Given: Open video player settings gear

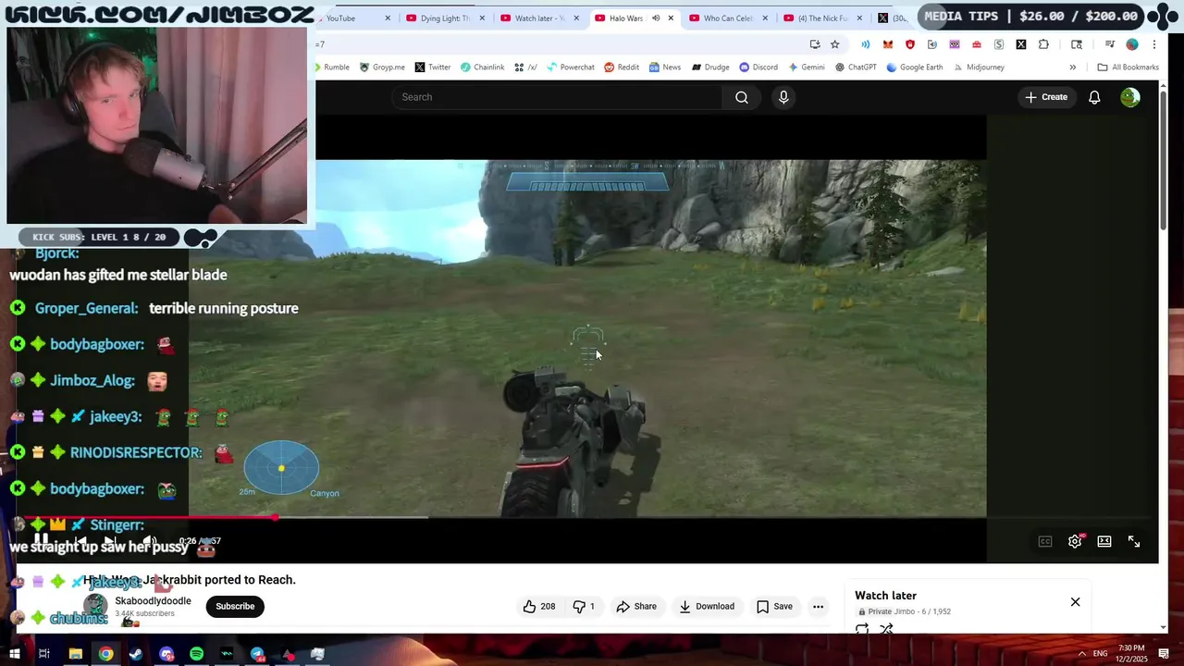Looking at the screenshot, I should [1075, 541].
